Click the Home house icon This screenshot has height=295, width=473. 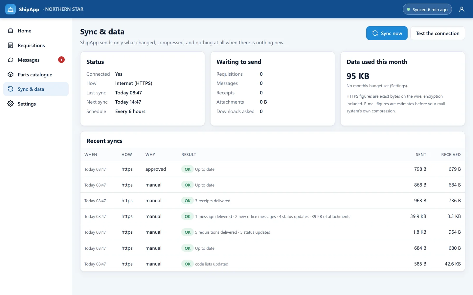[x=11, y=30]
